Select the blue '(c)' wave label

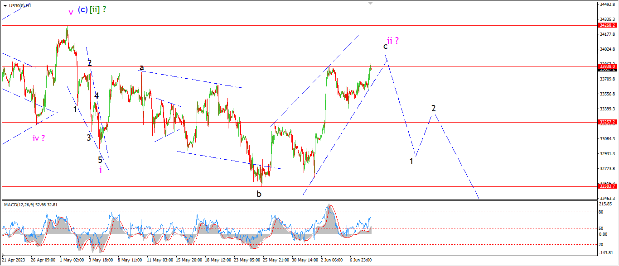(x=82, y=9)
